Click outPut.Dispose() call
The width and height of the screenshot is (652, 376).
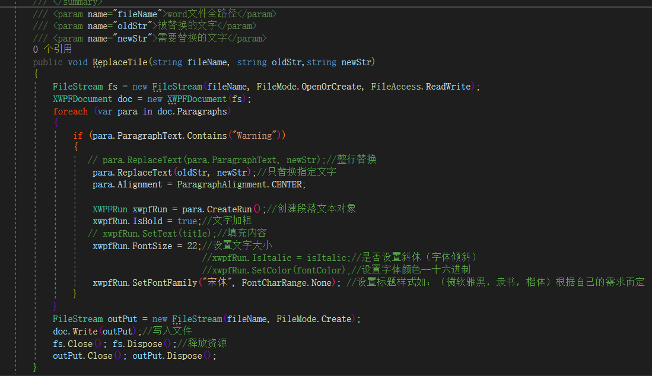click(171, 356)
